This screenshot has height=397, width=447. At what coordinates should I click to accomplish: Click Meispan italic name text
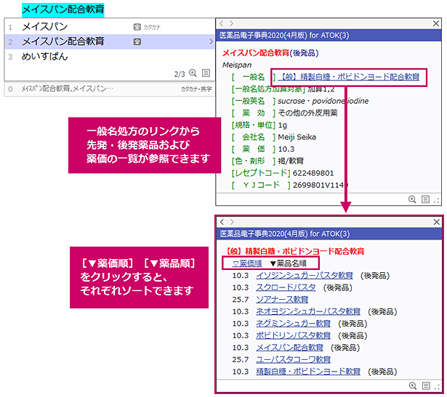[x=237, y=65]
